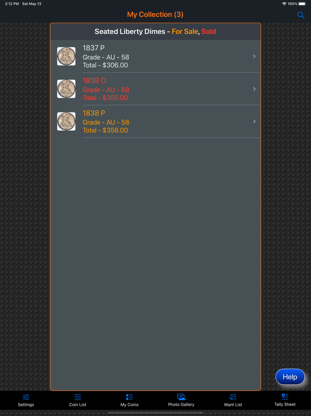Screen dimensions: 311x416
Task: Select the My Coins icon
Action: pyautogui.click(x=129, y=397)
